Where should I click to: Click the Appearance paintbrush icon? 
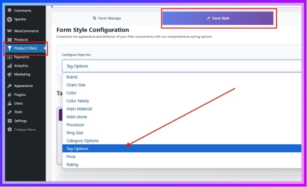(9, 86)
